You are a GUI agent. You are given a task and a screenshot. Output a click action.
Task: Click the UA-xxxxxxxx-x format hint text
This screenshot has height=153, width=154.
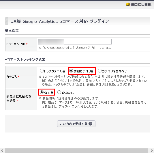pyautogui.click(x=75, y=48)
